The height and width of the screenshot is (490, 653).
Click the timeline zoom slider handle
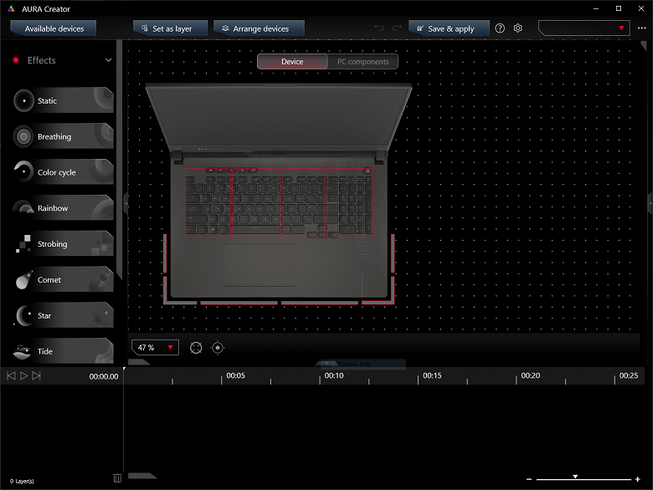(575, 477)
